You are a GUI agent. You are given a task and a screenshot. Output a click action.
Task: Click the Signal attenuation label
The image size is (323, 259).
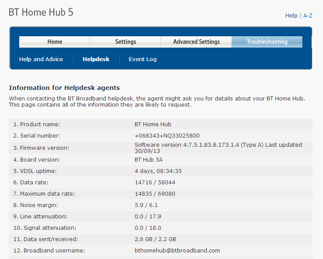[45, 228]
